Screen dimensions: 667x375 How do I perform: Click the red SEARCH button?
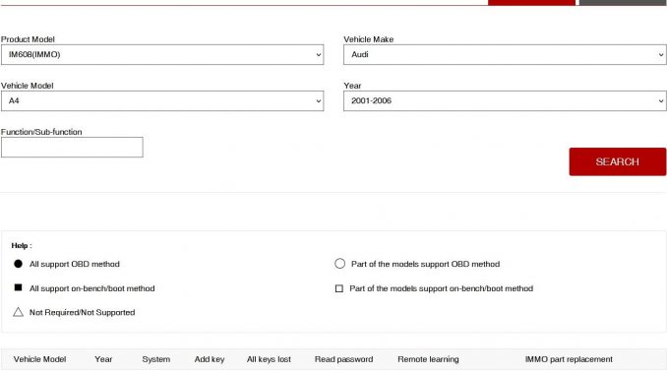(x=618, y=161)
